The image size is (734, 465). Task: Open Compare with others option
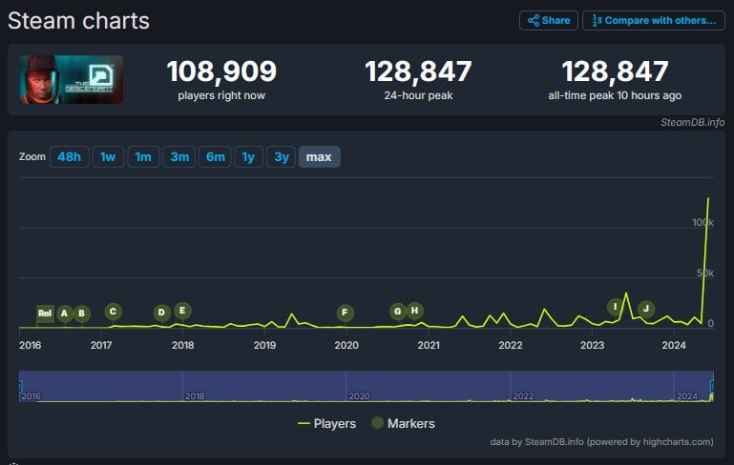point(653,20)
